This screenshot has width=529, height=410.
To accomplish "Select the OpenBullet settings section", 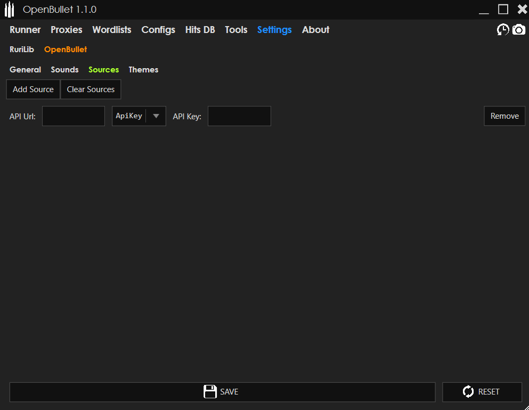I will [66, 50].
